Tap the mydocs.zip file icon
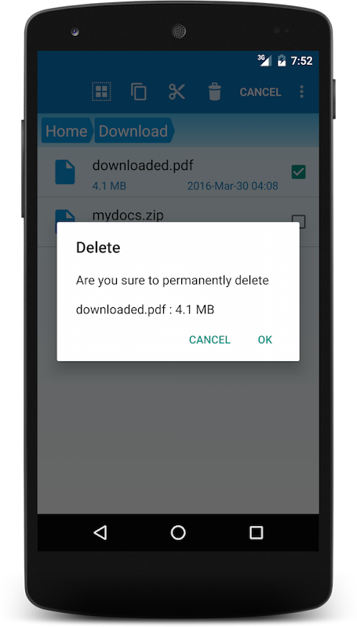Image resolution: width=357 pixels, height=627 pixels. [65, 216]
